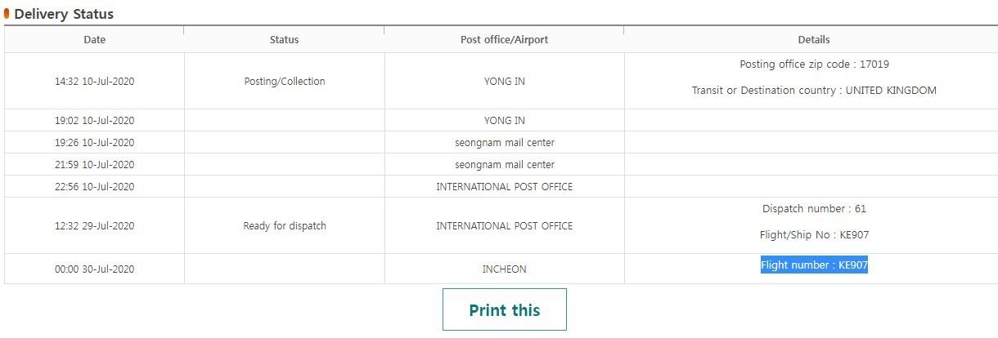This screenshot has width=998, height=338.
Task: Click the "Details" column header
Action: click(813, 39)
